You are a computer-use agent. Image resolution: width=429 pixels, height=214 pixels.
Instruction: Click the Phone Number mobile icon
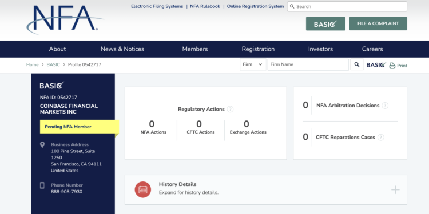click(42, 185)
